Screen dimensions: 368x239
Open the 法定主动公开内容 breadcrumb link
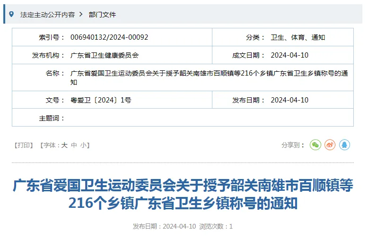pos(47,15)
